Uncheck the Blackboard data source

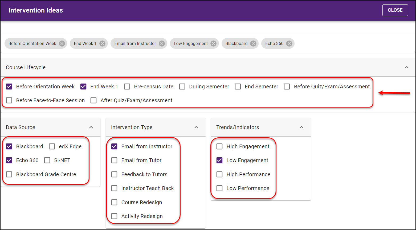pos(9,146)
